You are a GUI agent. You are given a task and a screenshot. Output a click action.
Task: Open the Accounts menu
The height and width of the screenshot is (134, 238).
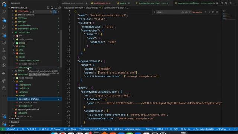tap(4, 116)
